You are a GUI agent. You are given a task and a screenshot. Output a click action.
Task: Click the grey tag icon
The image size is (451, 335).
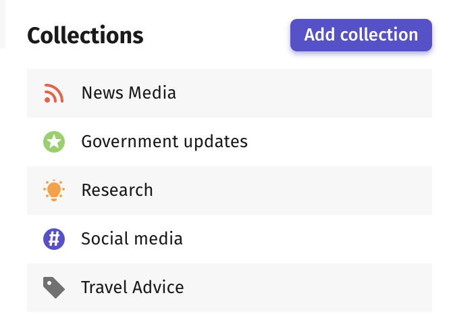54,288
